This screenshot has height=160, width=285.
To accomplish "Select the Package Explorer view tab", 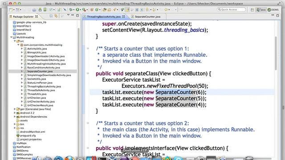I will click(x=23, y=16).
